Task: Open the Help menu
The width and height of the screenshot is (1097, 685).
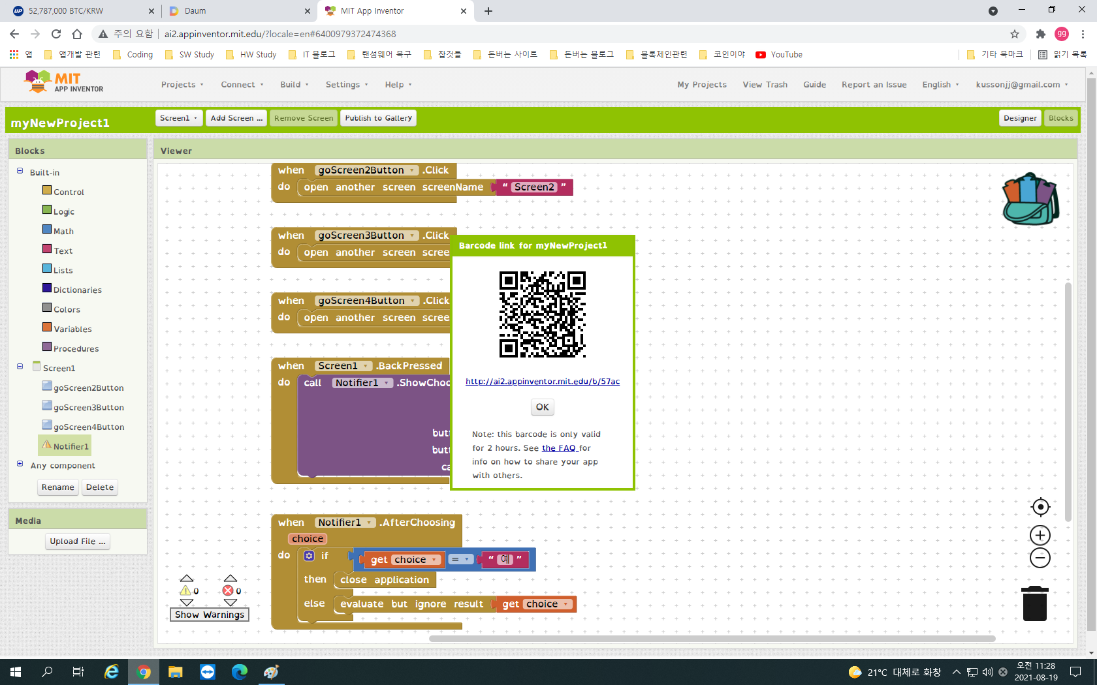Action: tap(398, 85)
